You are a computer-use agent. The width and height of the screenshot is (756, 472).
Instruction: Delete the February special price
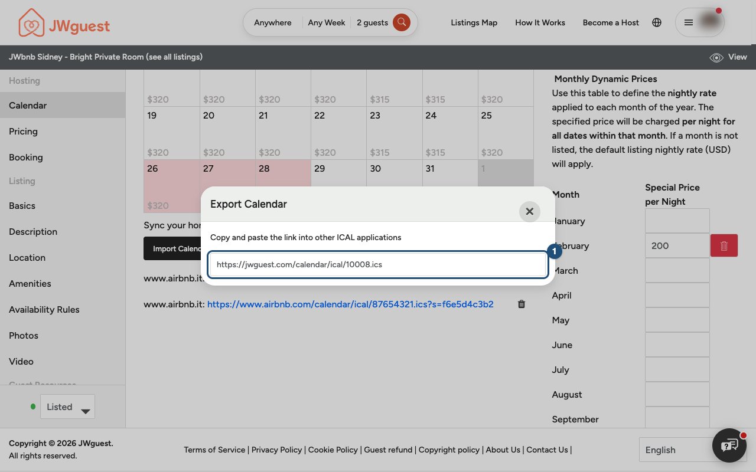coord(724,245)
